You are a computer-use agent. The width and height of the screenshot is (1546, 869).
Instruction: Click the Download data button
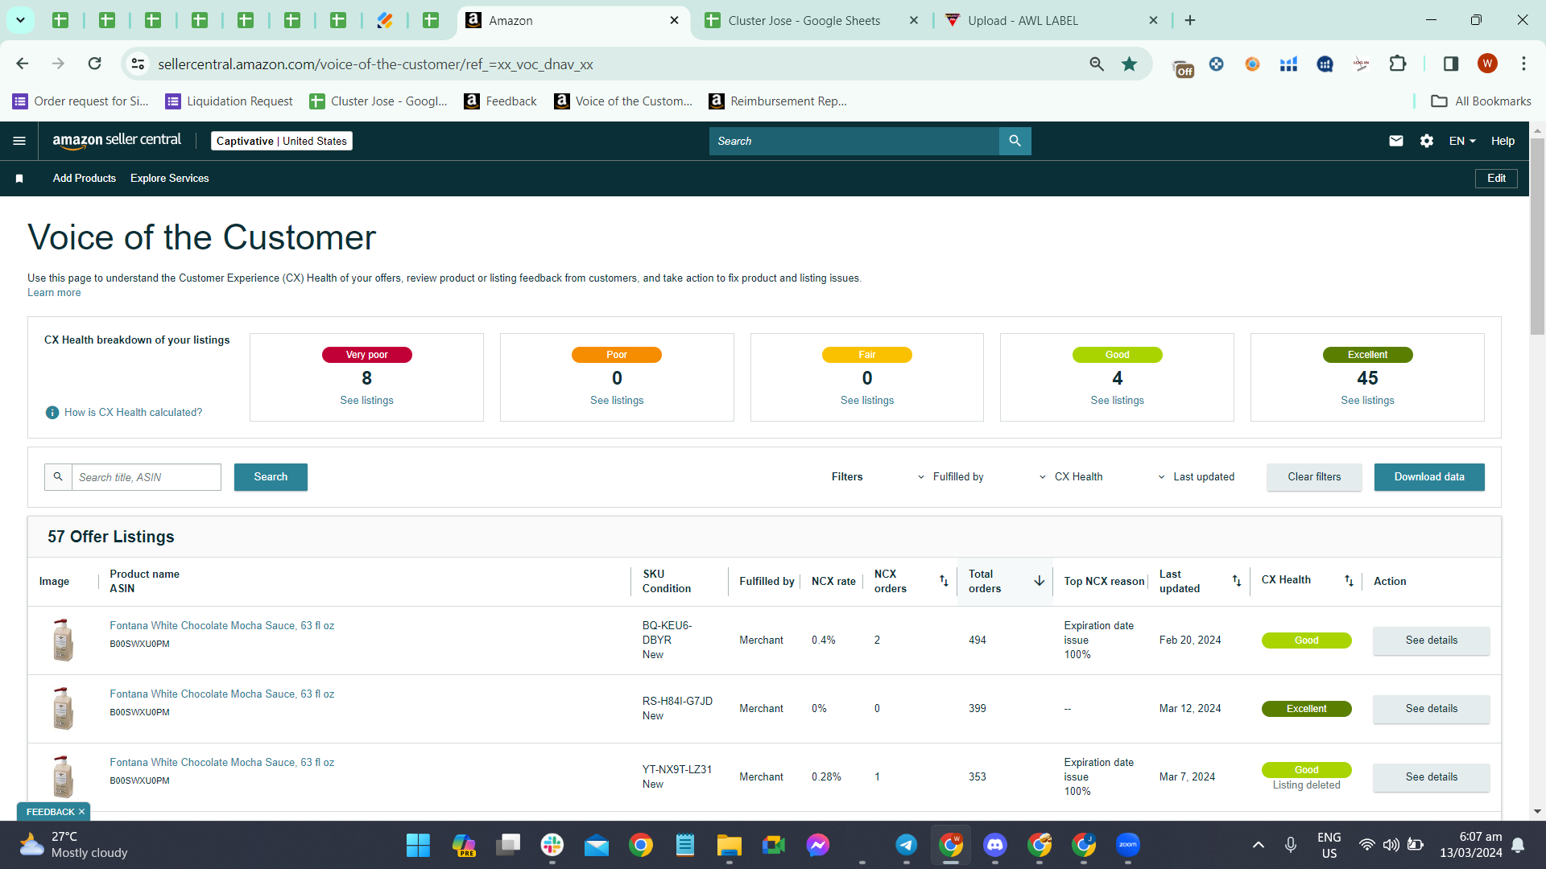[x=1429, y=477]
